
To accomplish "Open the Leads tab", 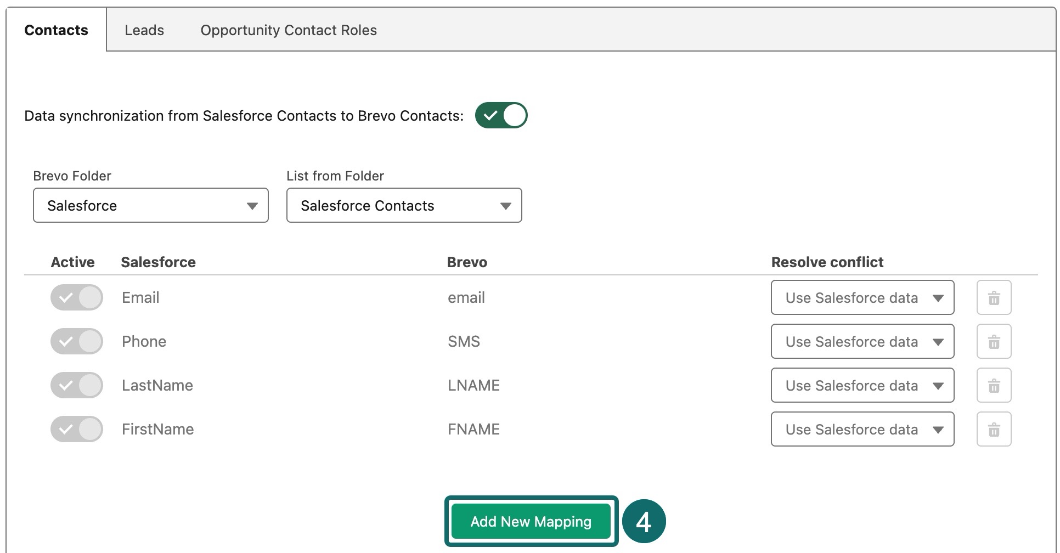I will point(144,30).
